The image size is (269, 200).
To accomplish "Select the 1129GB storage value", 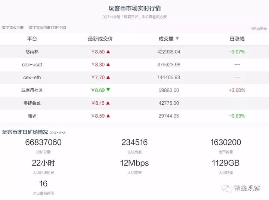I will 226,163.
